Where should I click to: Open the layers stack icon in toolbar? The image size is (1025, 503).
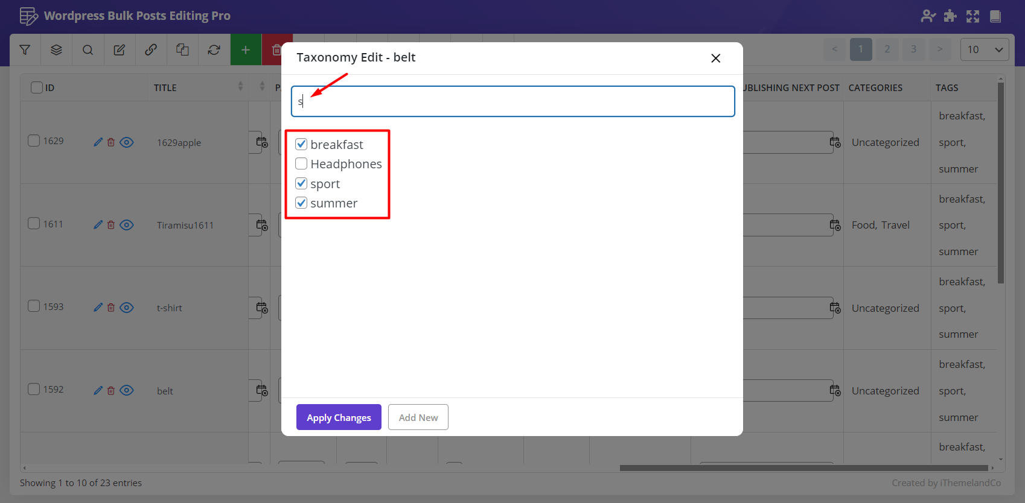(56, 50)
